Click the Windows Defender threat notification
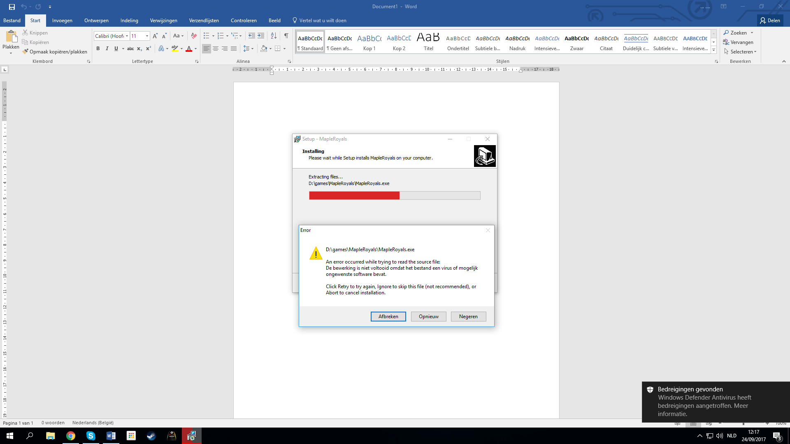Screen dimensions: 790x444 [716, 402]
